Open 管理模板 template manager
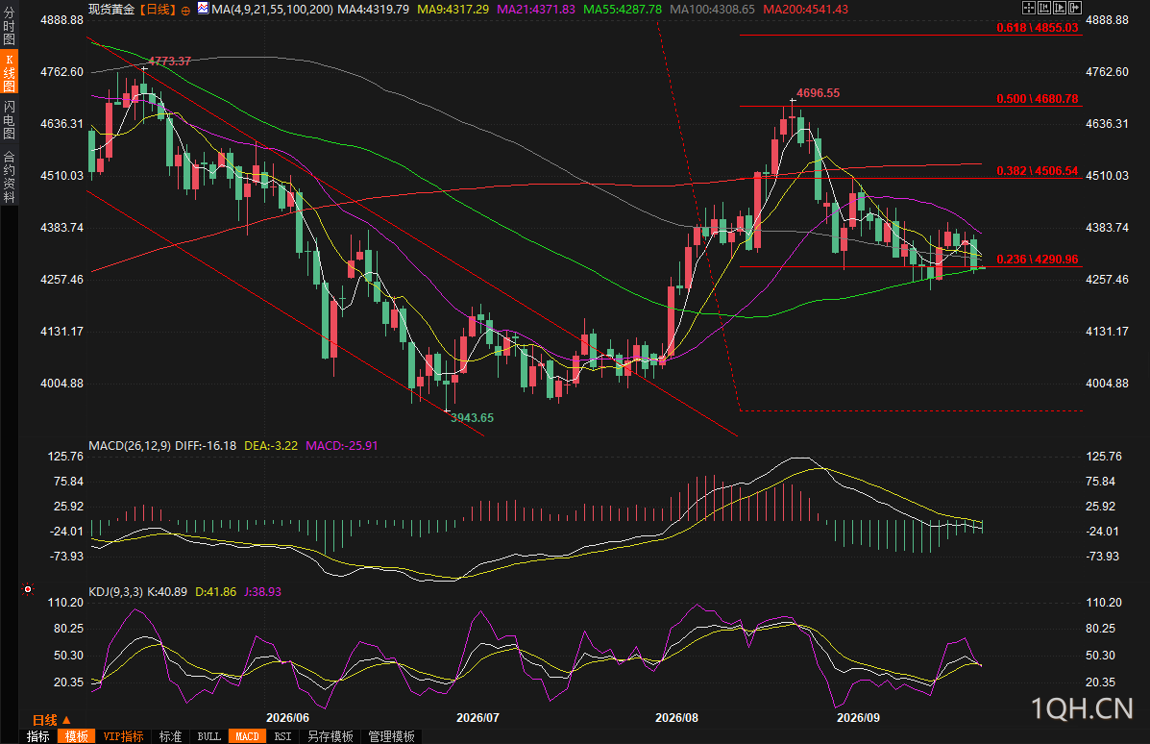The image size is (1150, 744). point(392,736)
